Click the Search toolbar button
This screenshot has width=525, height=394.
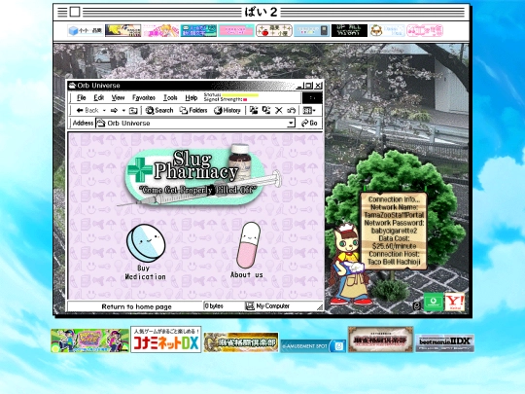(159, 110)
